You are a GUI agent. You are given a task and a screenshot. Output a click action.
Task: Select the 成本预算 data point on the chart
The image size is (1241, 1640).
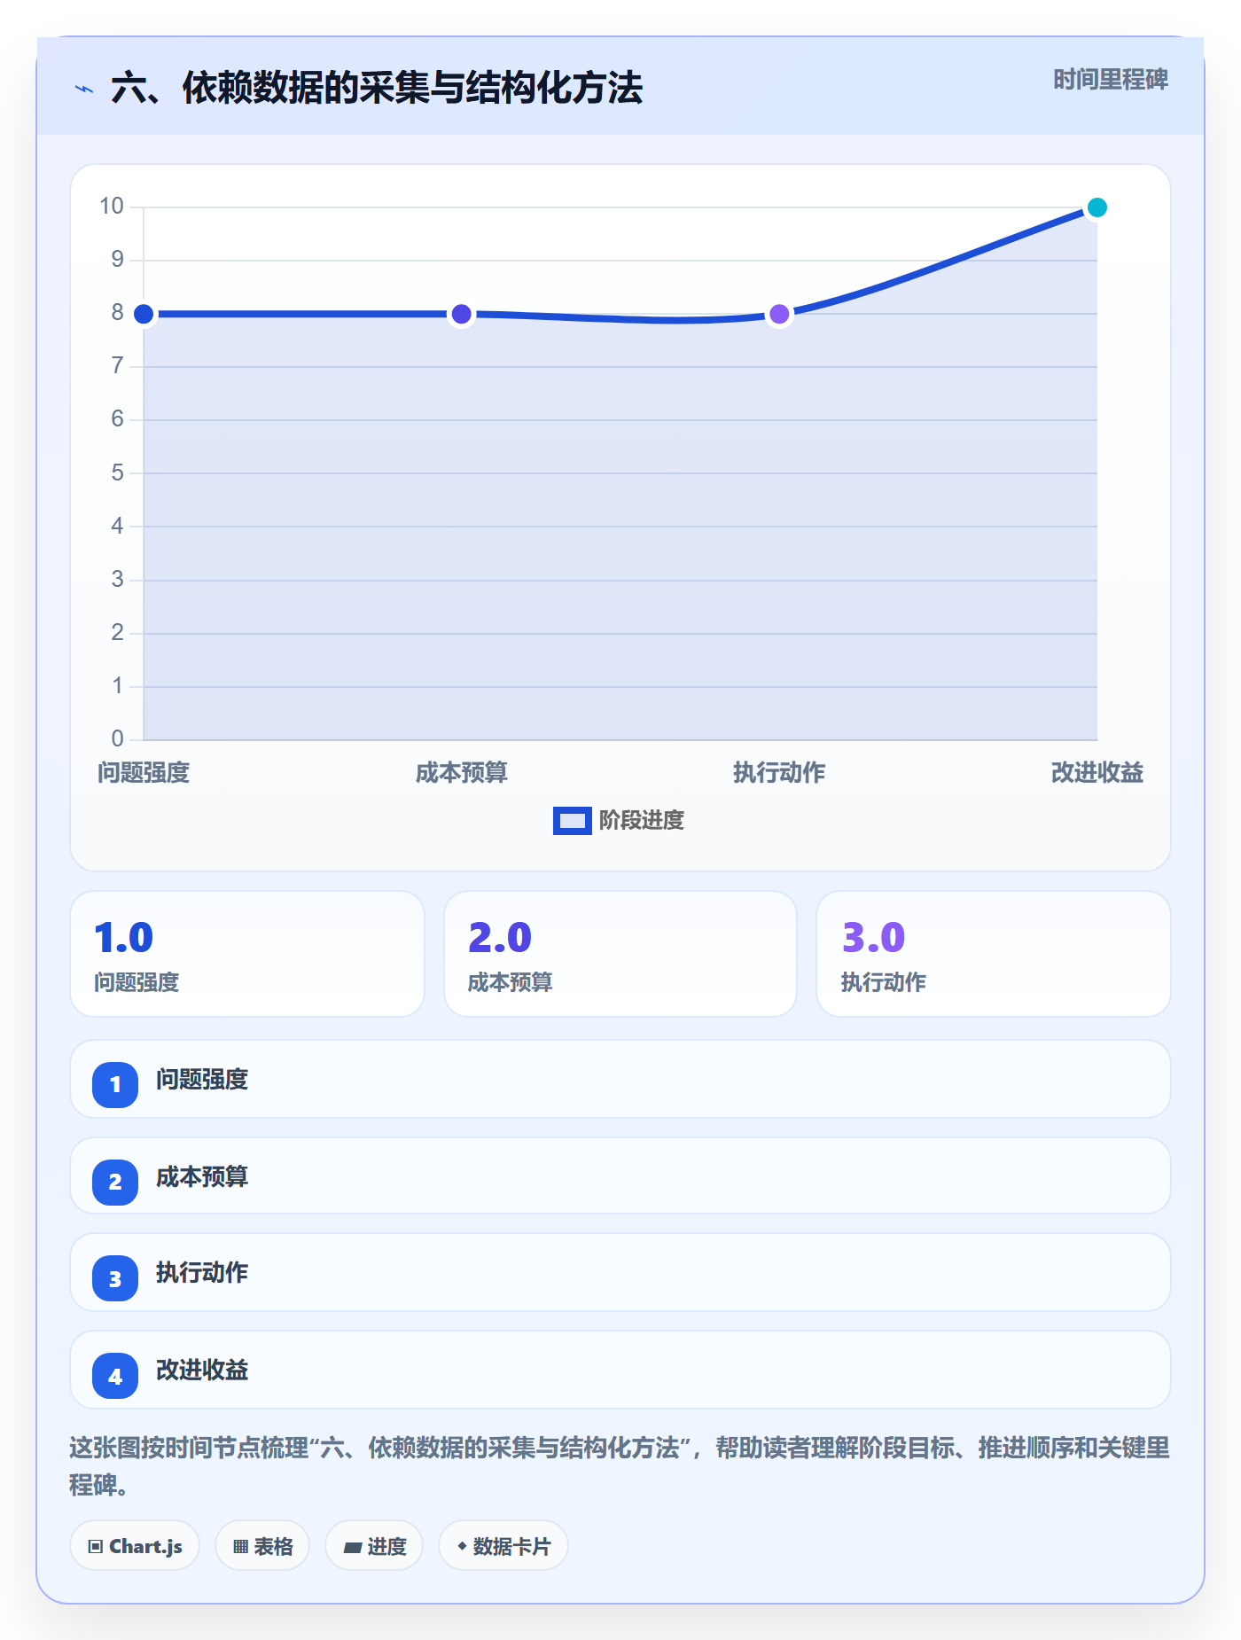point(461,314)
